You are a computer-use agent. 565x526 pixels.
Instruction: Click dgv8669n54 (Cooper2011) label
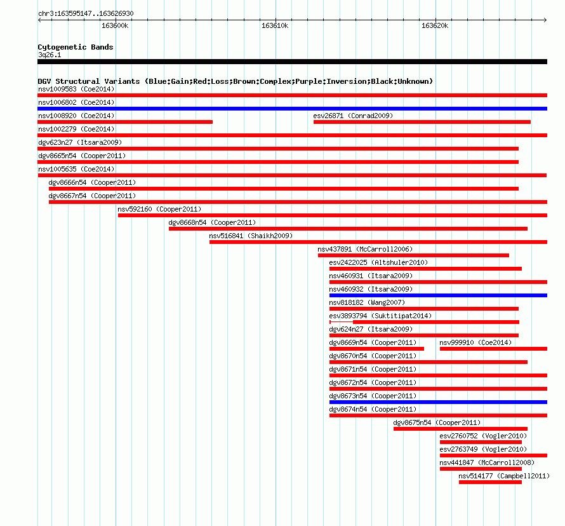(x=373, y=342)
